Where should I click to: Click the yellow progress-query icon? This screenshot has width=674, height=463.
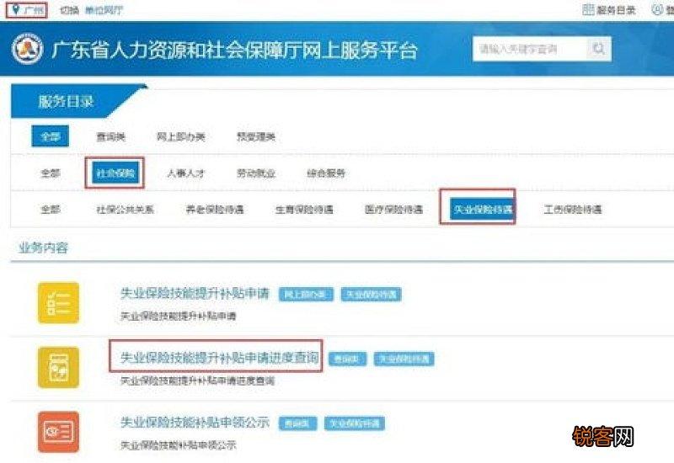(58, 368)
